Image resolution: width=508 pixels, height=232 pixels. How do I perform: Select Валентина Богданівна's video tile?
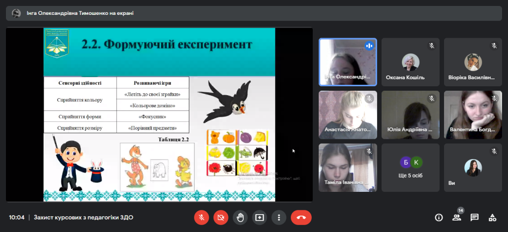[473, 115]
